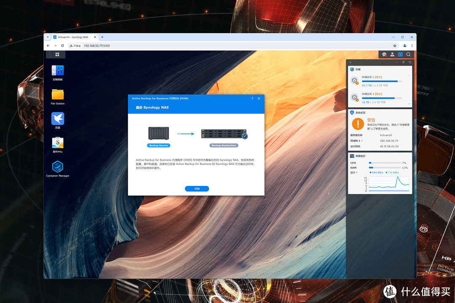
Task: Launch File Station from the desktop
Action: 58,95
